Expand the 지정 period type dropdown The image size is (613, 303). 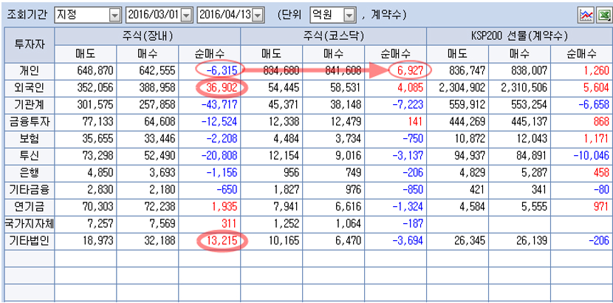tap(114, 15)
